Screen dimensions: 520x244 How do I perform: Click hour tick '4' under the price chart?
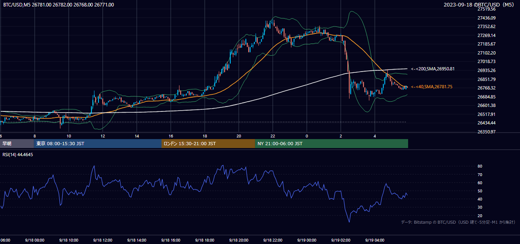375,136
